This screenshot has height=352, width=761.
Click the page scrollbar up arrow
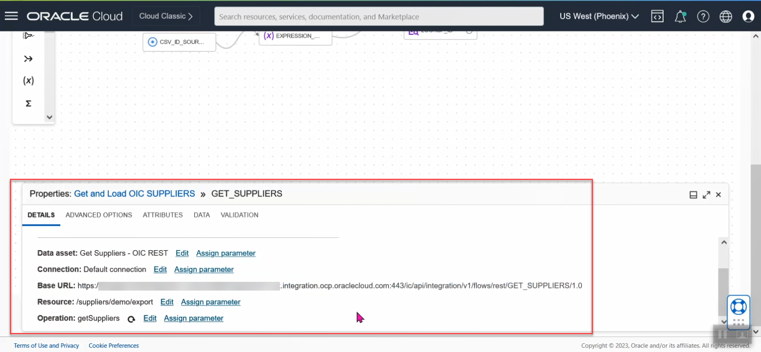(755, 36)
